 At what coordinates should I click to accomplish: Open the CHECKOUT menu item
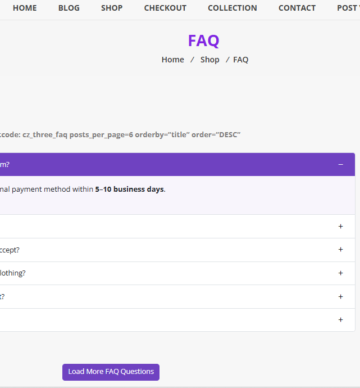(165, 8)
